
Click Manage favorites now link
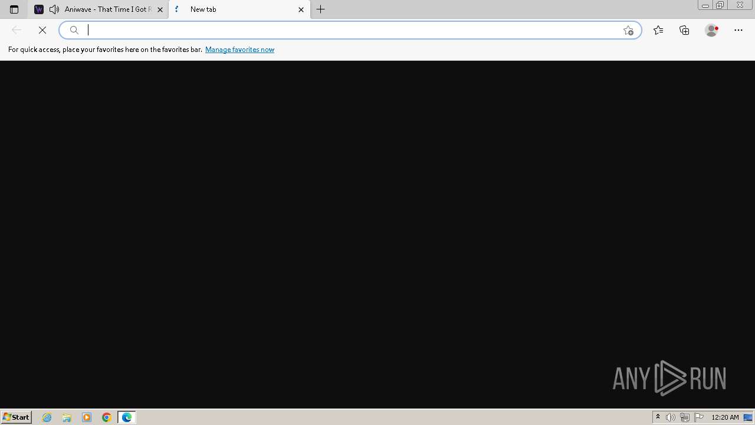[x=239, y=50]
